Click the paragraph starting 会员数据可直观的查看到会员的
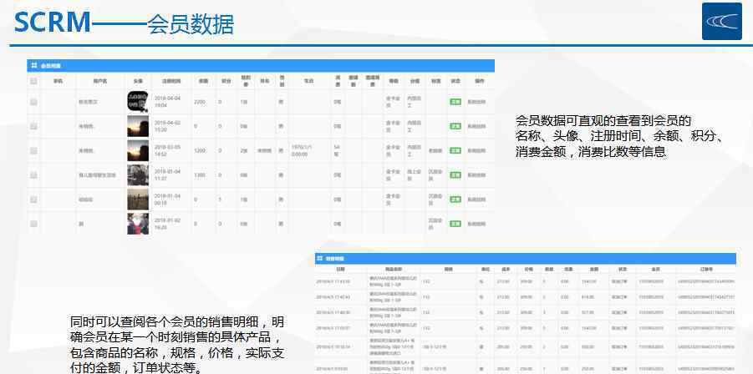Screen dimensions: 753x374 (618, 136)
